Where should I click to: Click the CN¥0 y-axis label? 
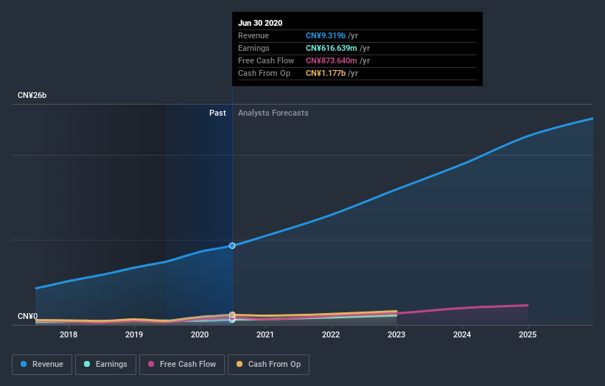point(28,316)
